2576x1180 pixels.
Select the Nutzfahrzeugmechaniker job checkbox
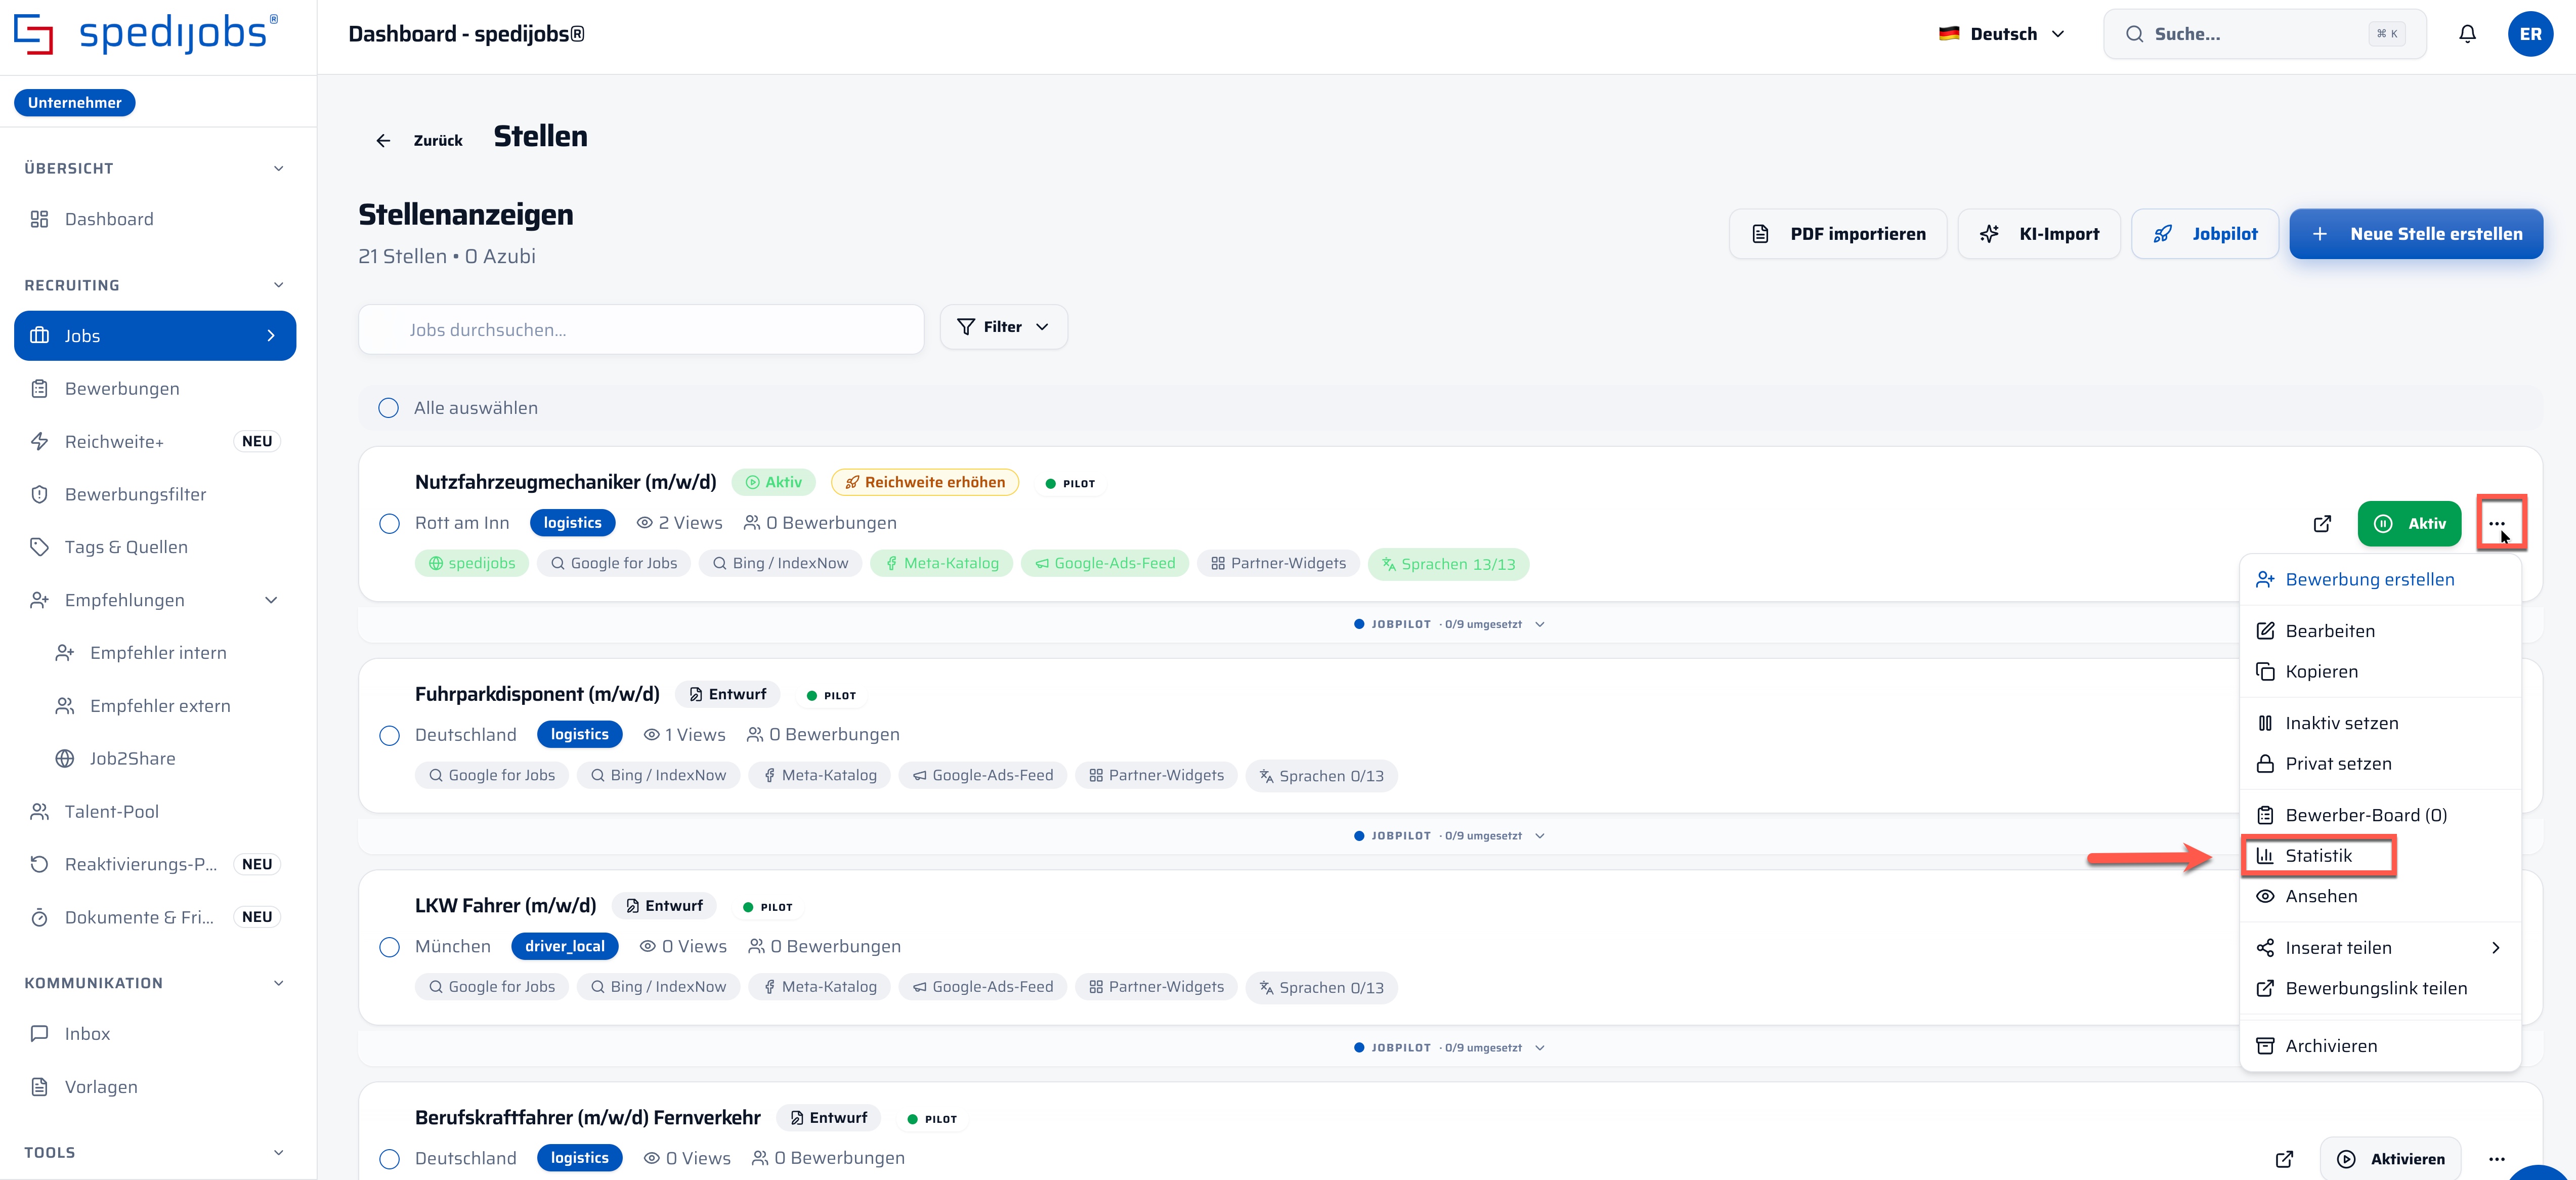(x=390, y=524)
